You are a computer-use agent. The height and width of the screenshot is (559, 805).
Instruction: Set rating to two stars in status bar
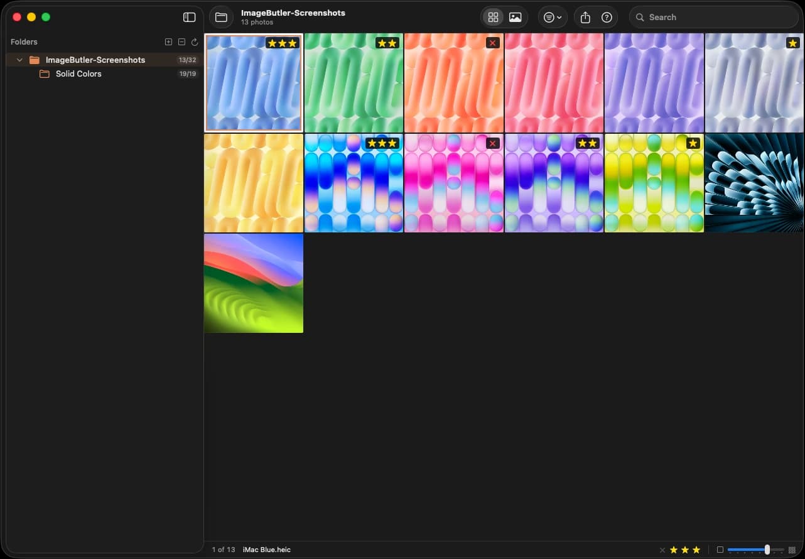(x=685, y=550)
